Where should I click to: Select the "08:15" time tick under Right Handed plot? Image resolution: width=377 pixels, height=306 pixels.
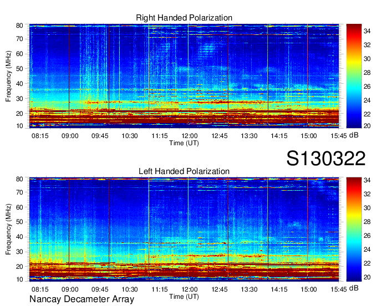[40, 136]
